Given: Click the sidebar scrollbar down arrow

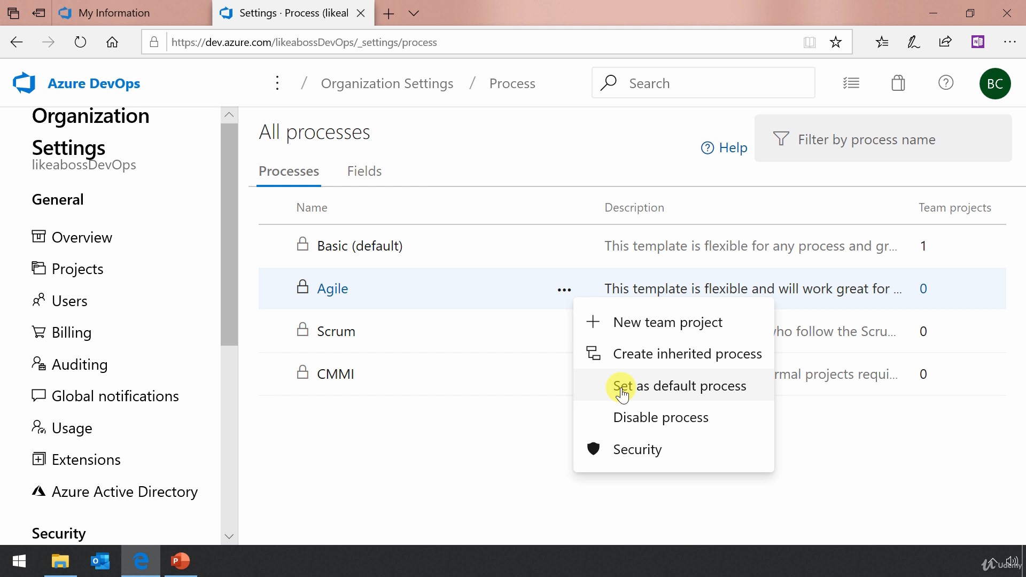Looking at the screenshot, I should pos(229,536).
